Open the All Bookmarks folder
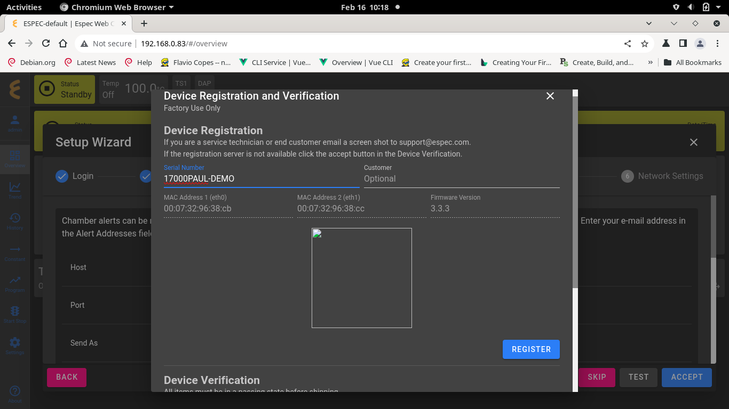This screenshot has height=409, width=729. coord(692,62)
